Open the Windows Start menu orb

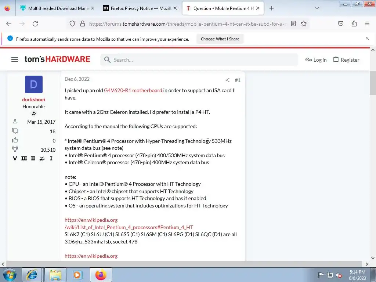click(10, 275)
